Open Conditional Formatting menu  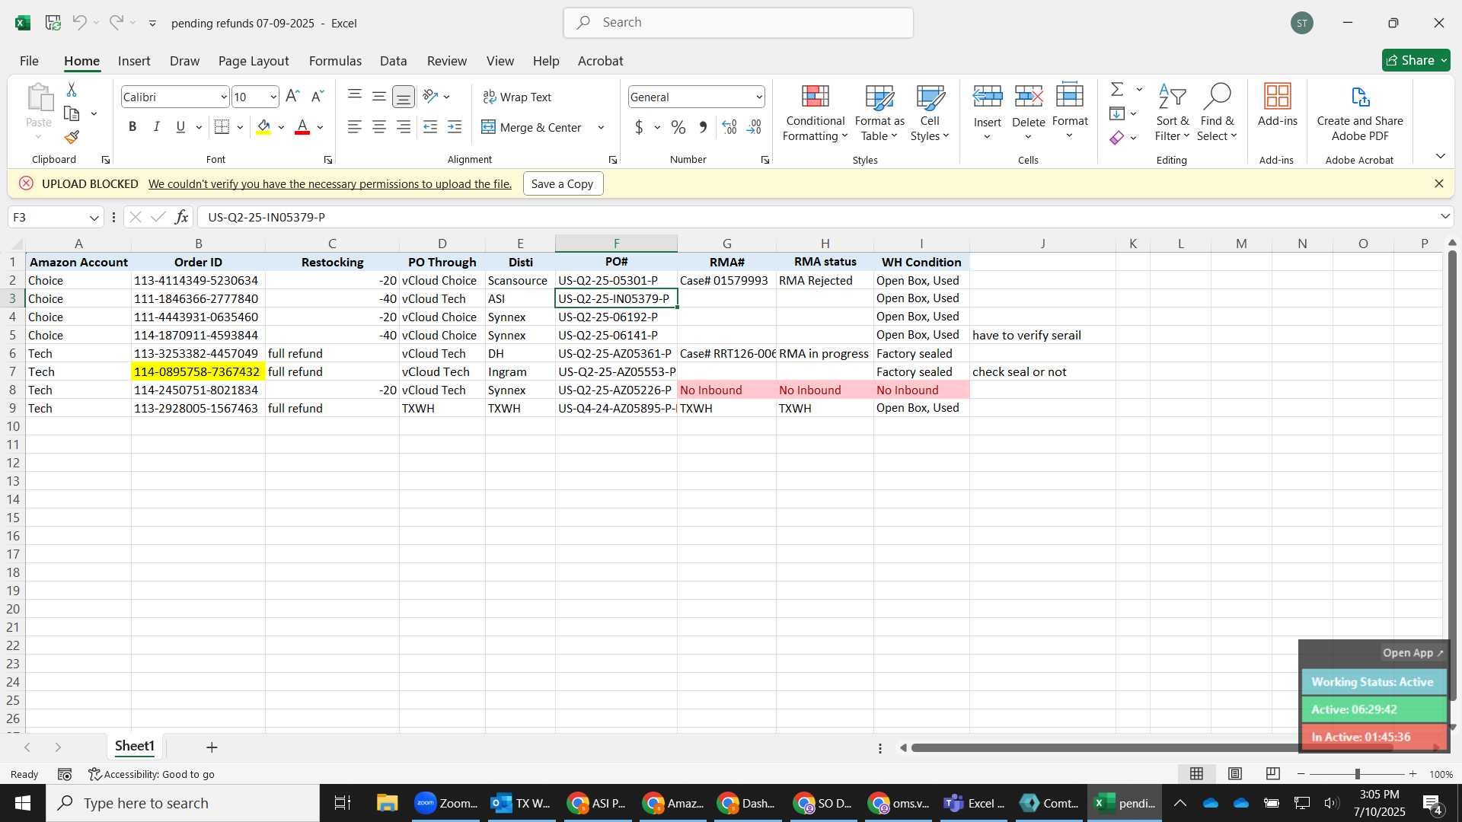click(815, 113)
